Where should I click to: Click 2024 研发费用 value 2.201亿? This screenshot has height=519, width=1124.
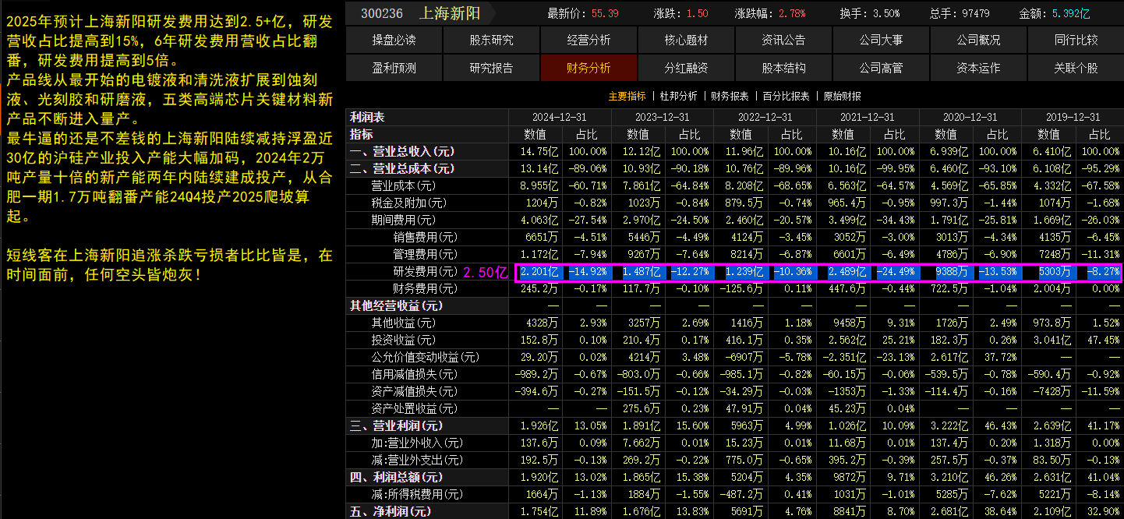539,272
